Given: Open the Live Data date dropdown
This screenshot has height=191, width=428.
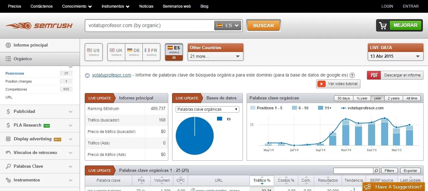Looking at the screenshot, I should pyautogui.click(x=395, y=56).
